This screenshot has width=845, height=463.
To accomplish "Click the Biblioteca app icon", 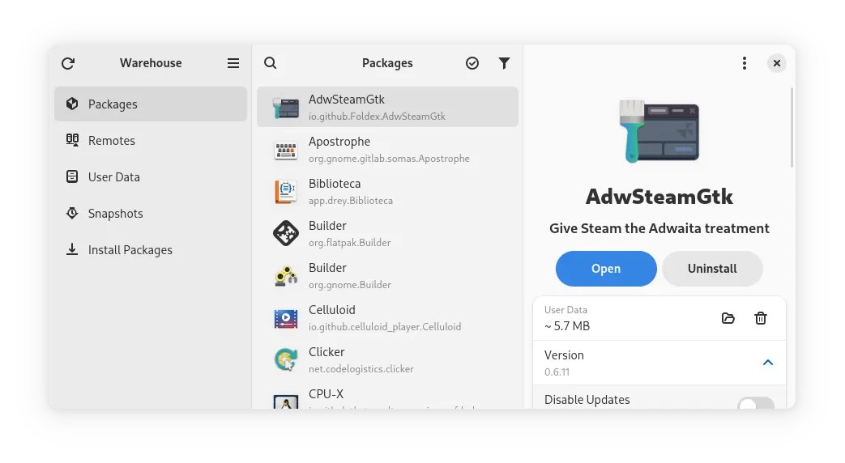I will tap(286, 192).
